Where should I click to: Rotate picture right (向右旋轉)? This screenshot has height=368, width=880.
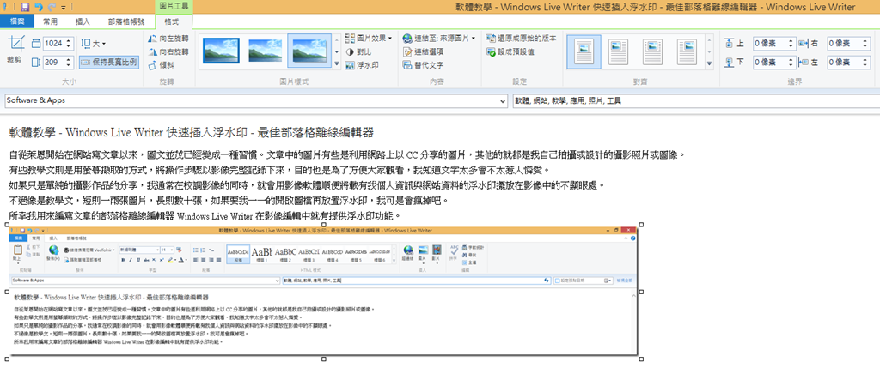[168, 51]
